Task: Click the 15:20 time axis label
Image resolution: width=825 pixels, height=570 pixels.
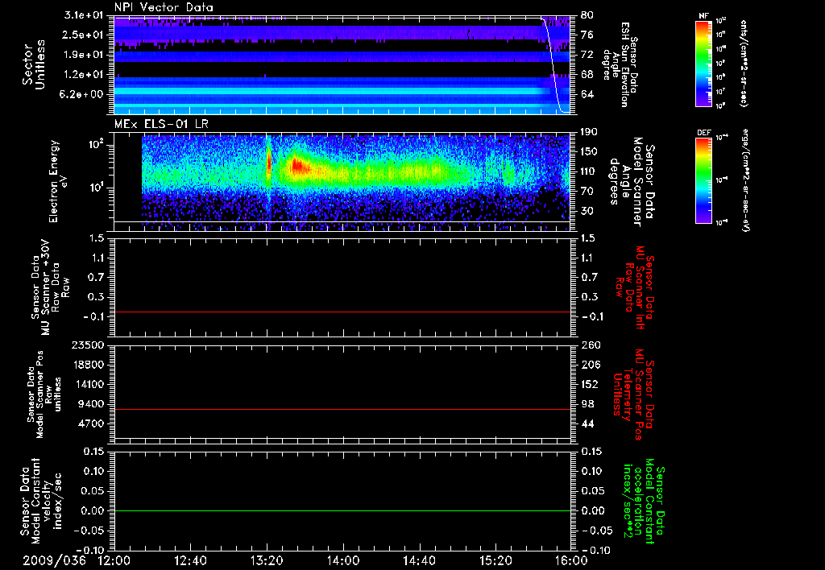Action: 495,560
